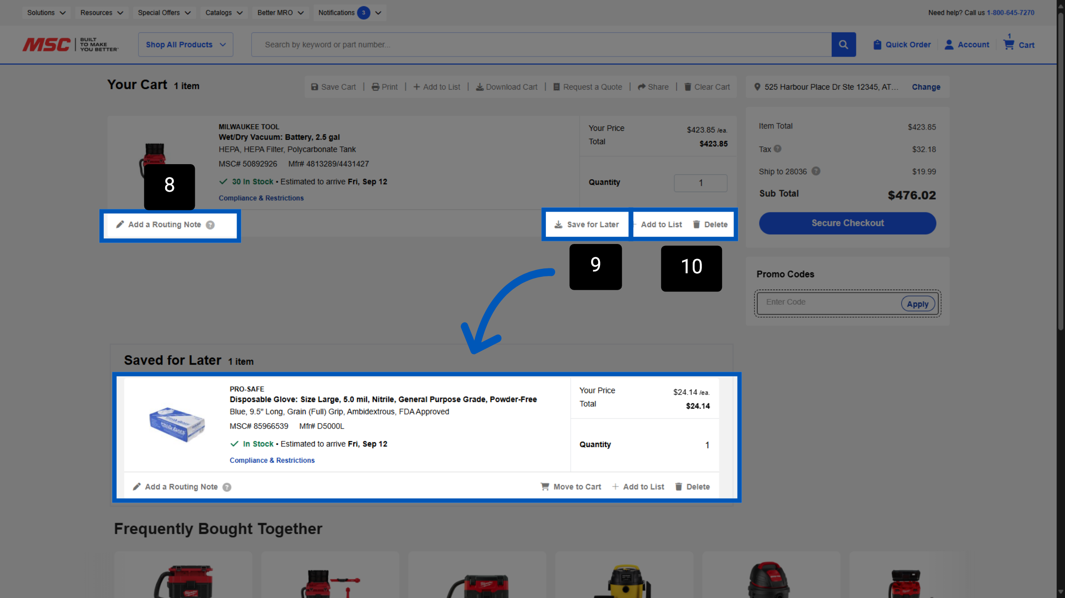The height and width of the screenshot is (598, 1065).
Task: Click the MSC# 85966539 text
Action: point(259,426)
